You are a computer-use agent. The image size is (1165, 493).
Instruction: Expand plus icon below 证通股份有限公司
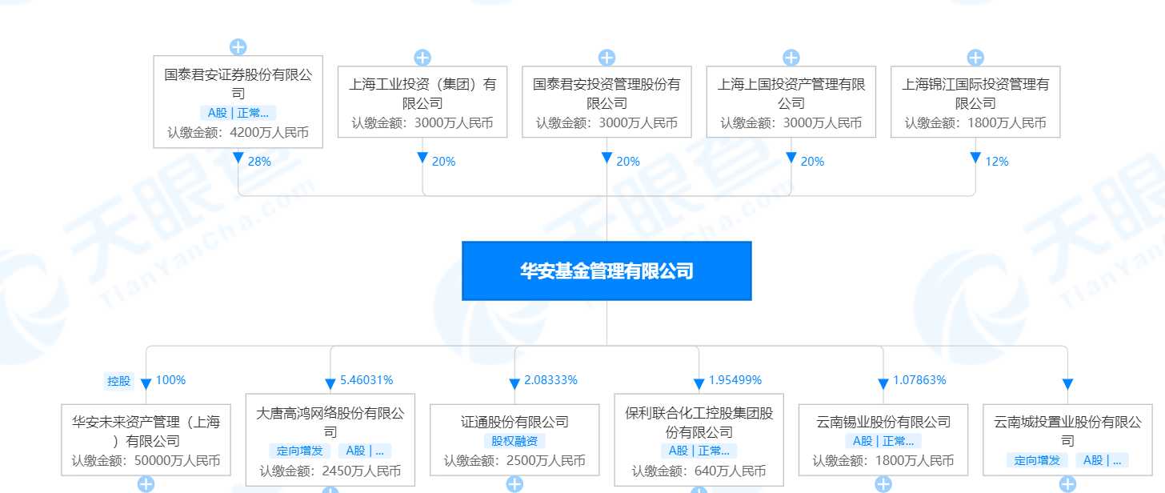point(514,484)
